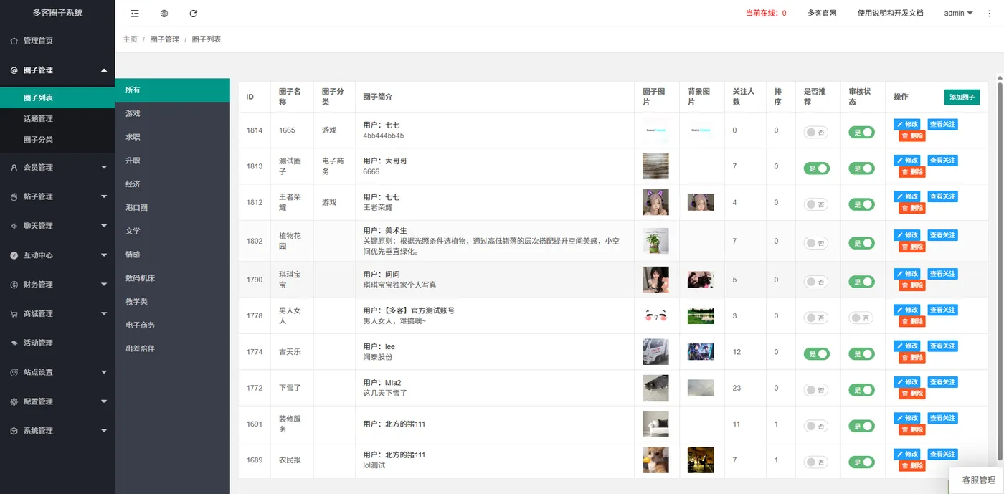Enable 是否推荐 for 植物花园
The height and width of the screenshot is (494, 1004).
click(x=816, y=243)
